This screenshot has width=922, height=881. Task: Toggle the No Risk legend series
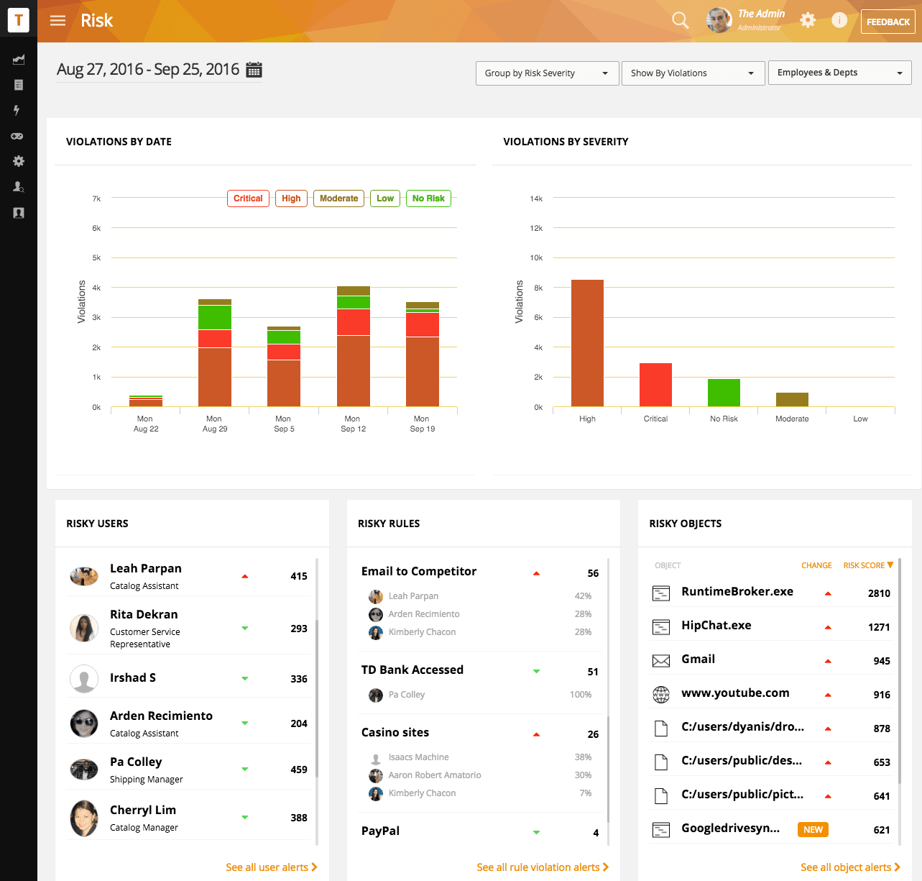pos(428,198)
